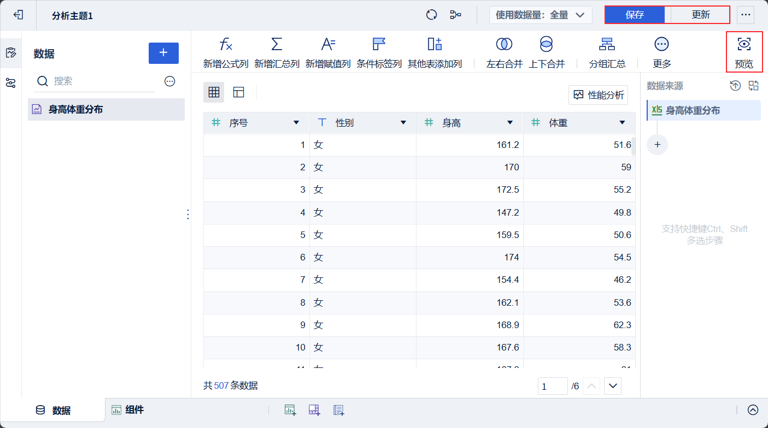
Task: Open the 身高 column dropdown arrow
Action: pyautogui.click(x=510, y=123)
